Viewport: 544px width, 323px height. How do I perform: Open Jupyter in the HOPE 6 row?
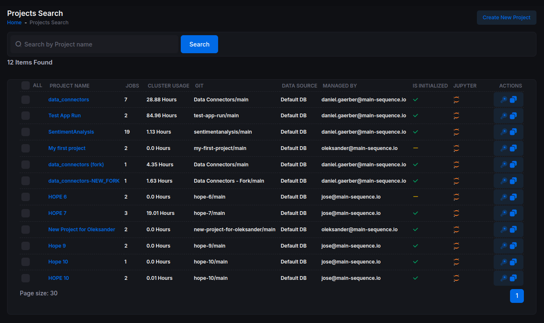pyautogui.click(x=456, y=197)
